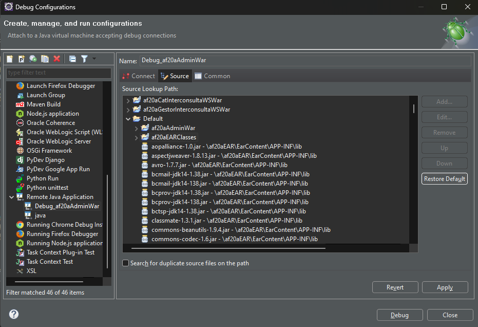478x327 pixels.
Task: Click the New prototype icon
Action: (22, 59)
